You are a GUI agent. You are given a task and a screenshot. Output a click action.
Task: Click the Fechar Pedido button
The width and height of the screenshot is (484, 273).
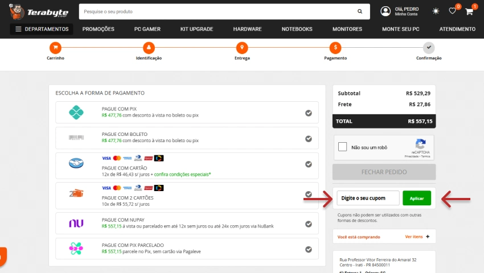click(384, 172)
